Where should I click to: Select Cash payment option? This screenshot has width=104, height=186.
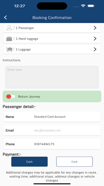(29, 162)
